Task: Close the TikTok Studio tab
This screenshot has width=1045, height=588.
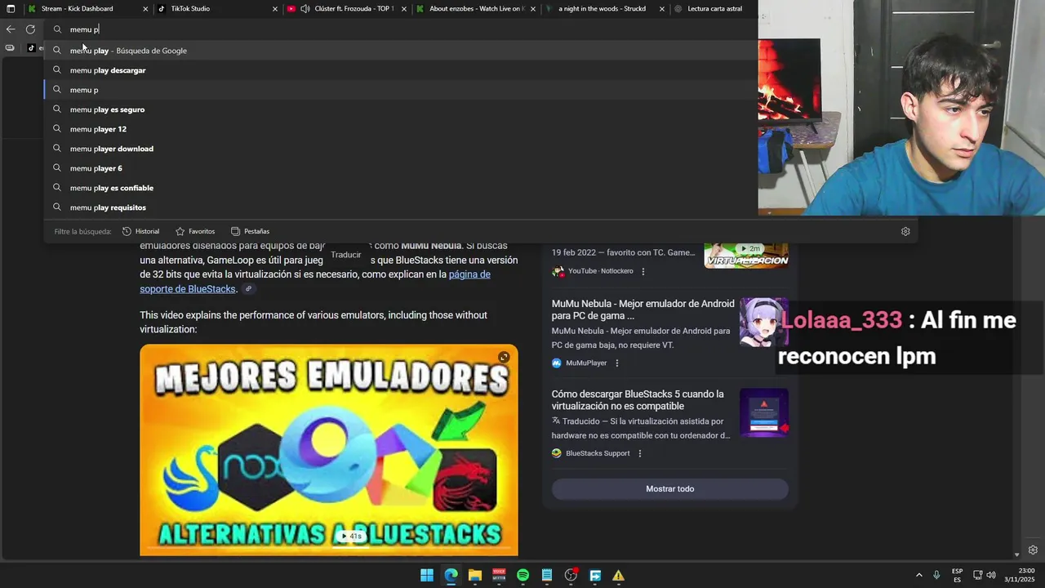Action: [x=275, y=9]
